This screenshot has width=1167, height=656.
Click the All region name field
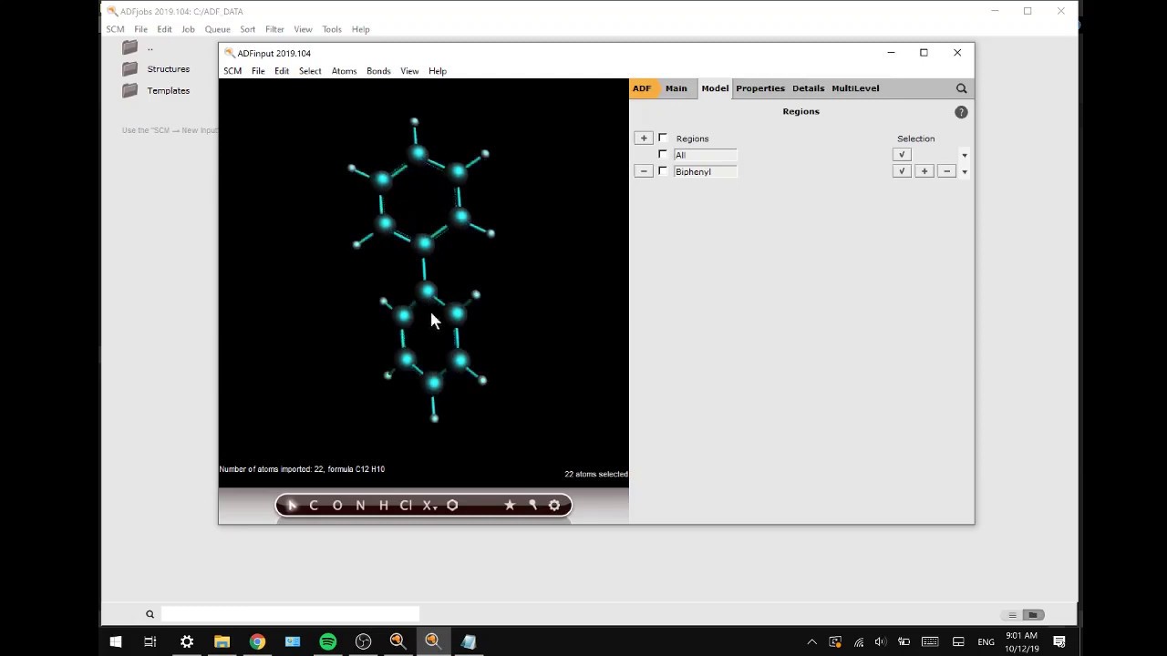705,155
